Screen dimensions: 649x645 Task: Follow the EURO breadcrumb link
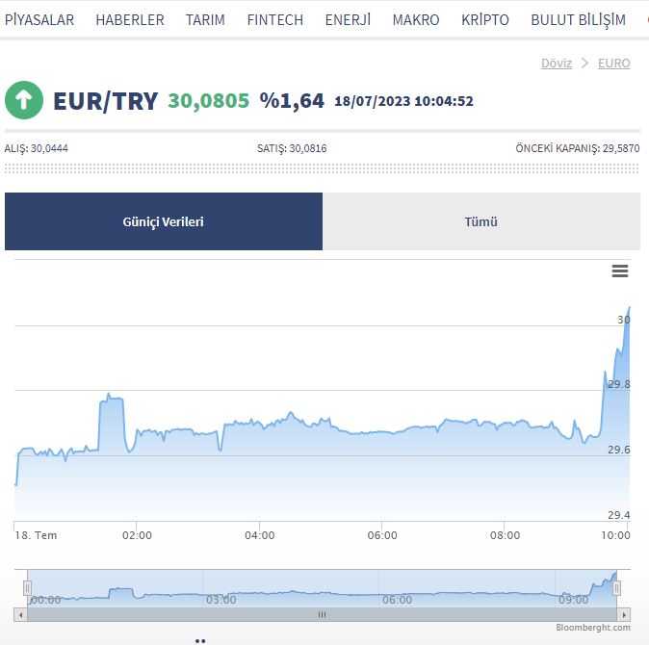pyautogui.click(x=613, y=64)
